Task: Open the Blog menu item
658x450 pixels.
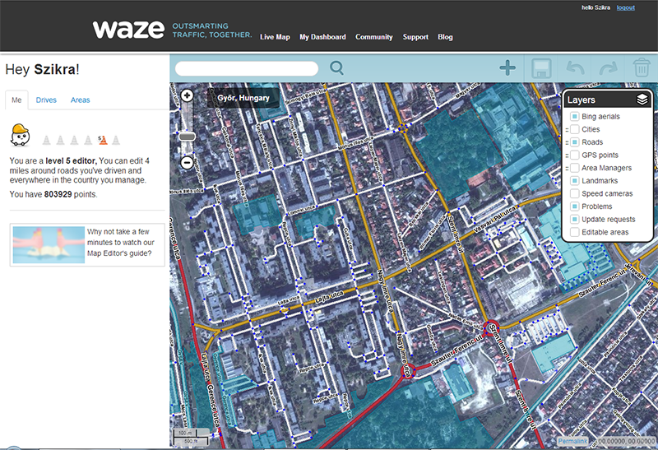Action: 445,37
